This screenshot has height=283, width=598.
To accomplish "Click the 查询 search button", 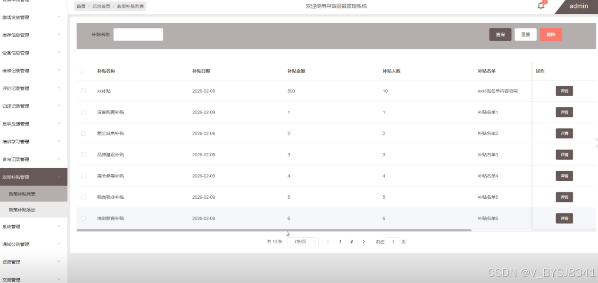I will pyautogui.click(x=500, y=35).
